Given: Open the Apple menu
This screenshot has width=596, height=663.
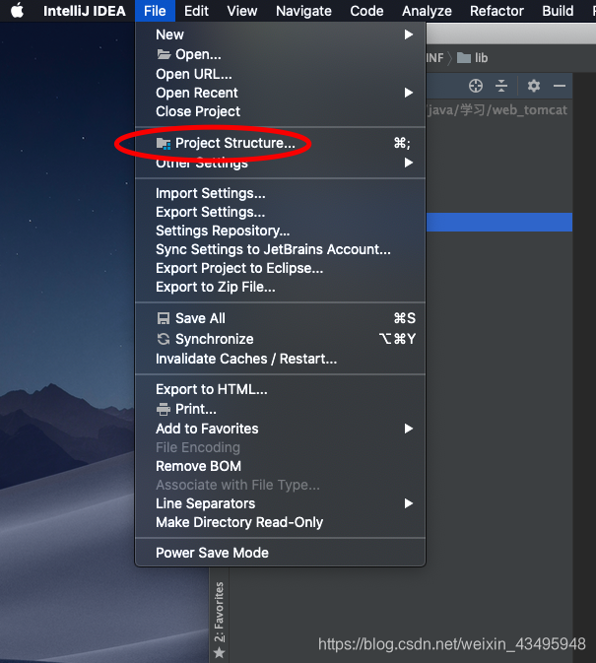Looking at the screenshot, I should coord(17,11).
